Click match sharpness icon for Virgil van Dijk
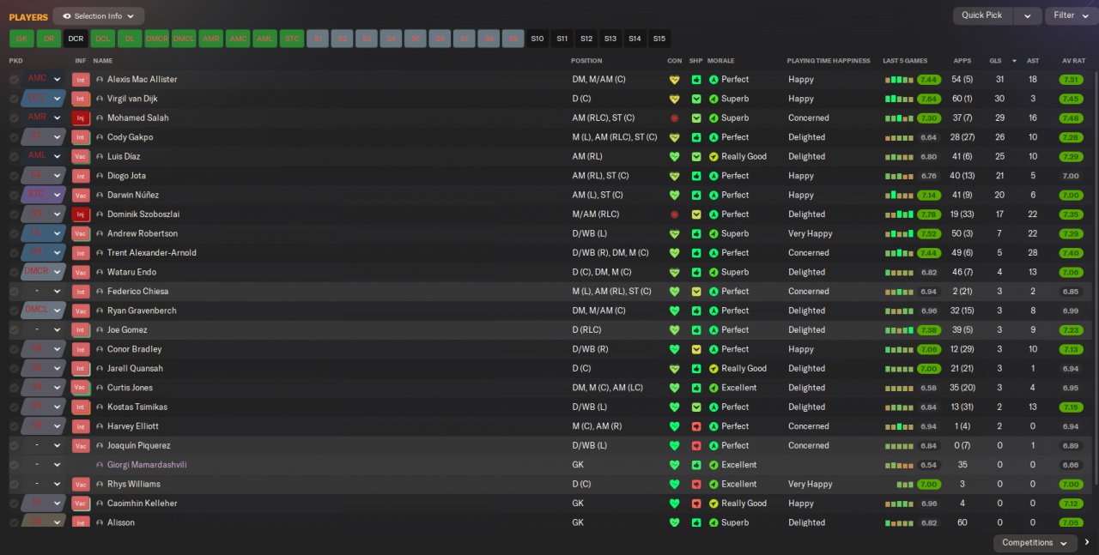 click(696, 99)
